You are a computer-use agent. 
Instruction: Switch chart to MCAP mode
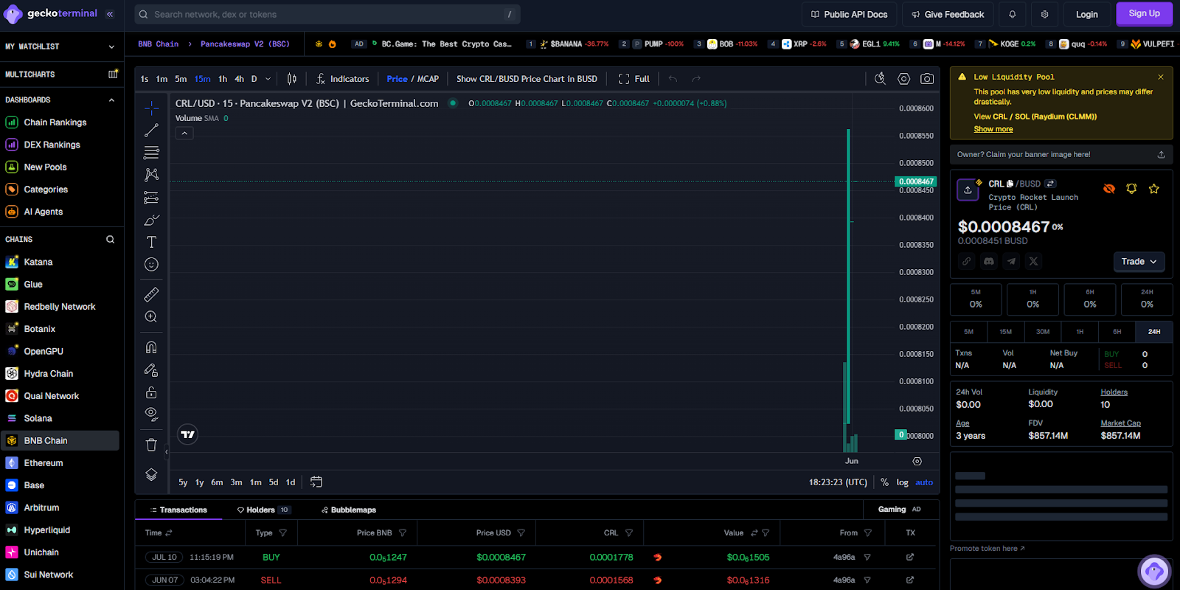tap(428, 79)
